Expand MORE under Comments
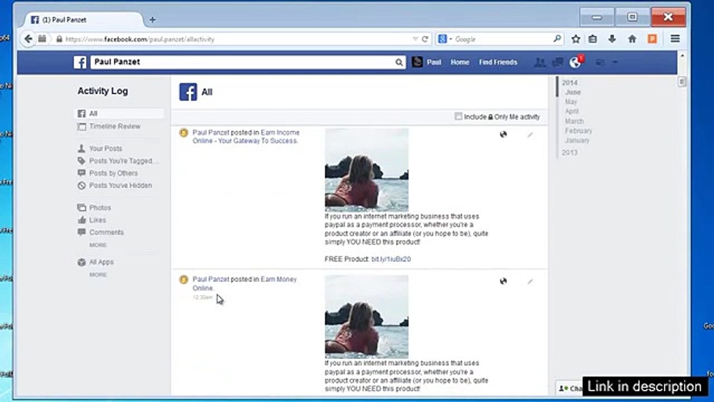Screen dimensions: 714x402 98,245
